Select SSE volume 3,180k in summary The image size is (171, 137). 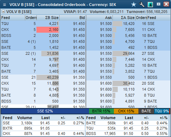pyautogui.click(x=27, y=123)
